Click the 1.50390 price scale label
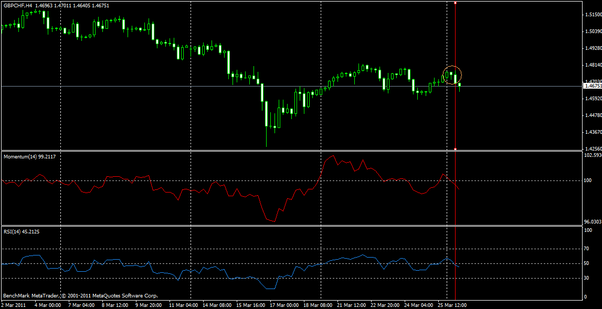 [594, 31]
